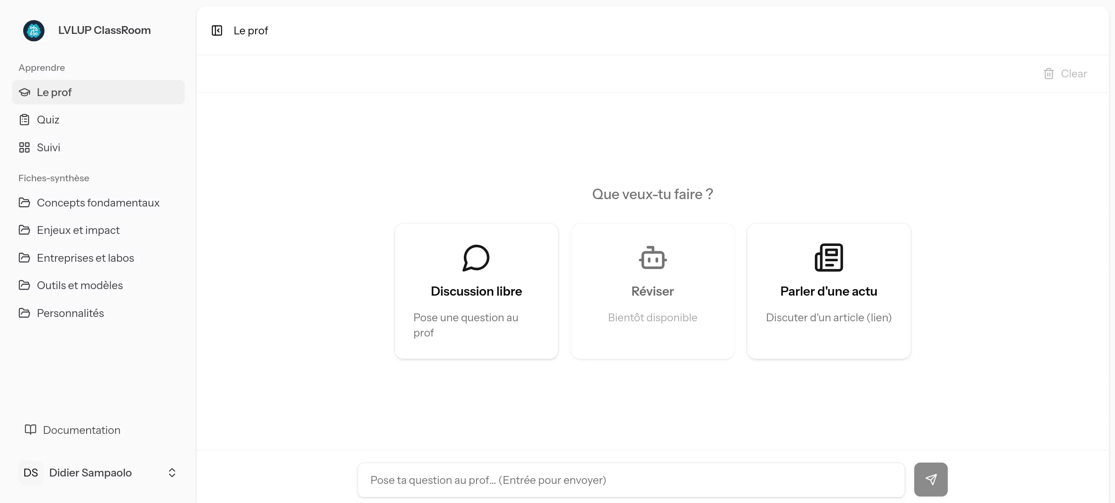1115x503 pixels.
Task: Click the Documentation book icon
Action: pyautogui.click(x=30, y=430)
